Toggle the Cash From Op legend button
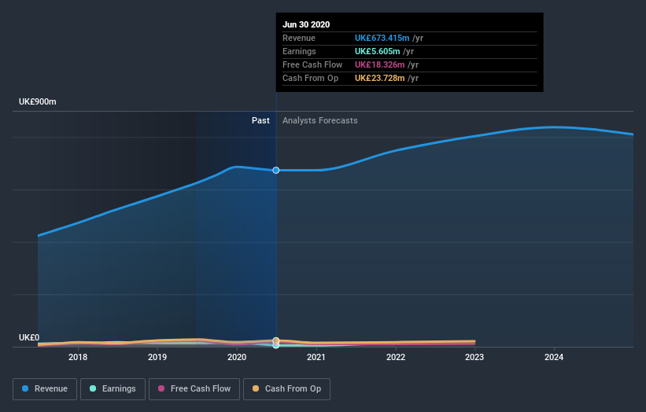This screenshot has height=412, width=646. [286, 389]
